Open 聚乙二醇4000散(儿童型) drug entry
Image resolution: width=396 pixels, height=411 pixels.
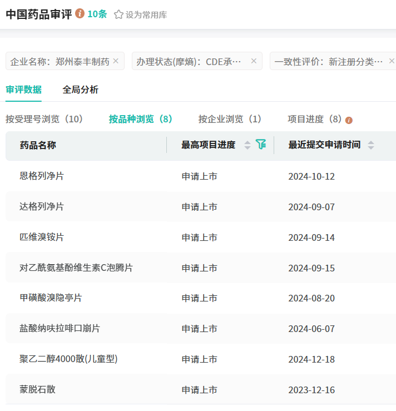[x=68, y=359]
